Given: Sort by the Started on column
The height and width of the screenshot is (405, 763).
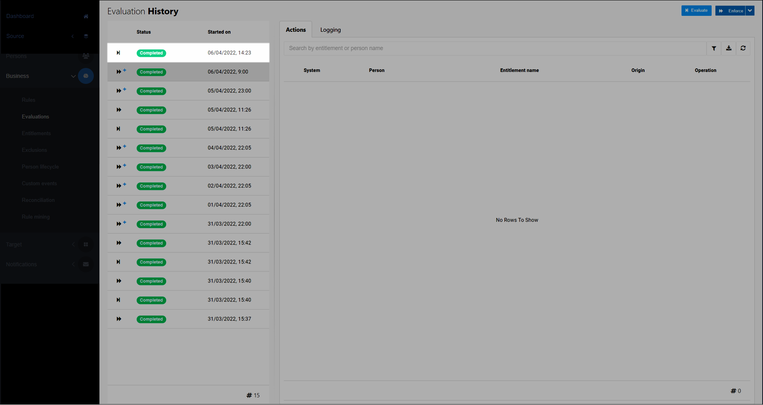Looking at the screenshot, I should [x=219, y=32].
